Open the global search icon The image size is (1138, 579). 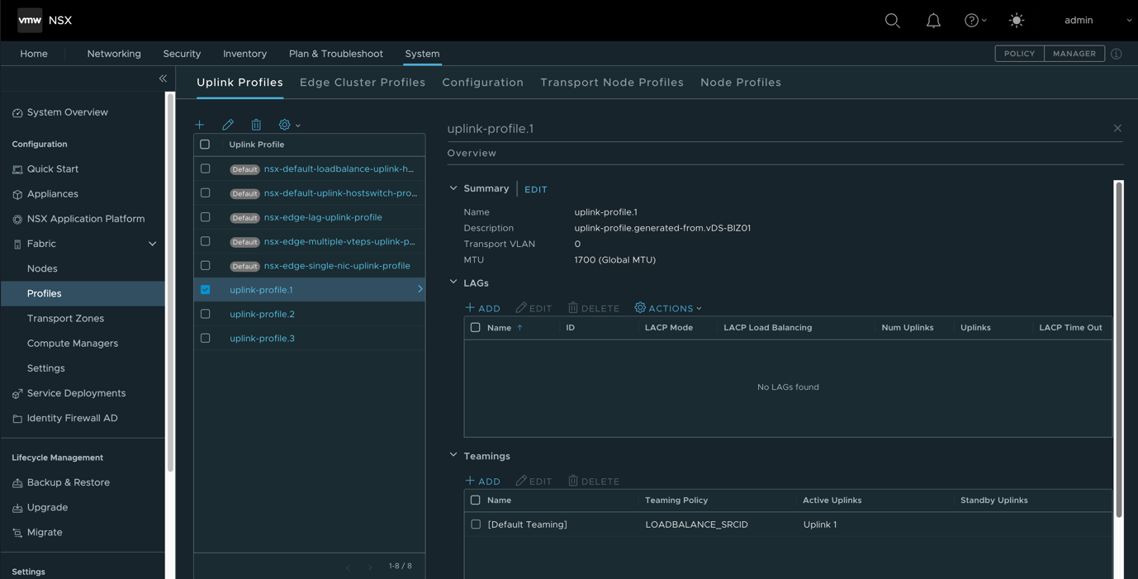pyautogui.click(x=892, y=21)
